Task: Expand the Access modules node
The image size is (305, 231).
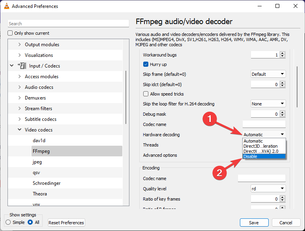Action: click(x=19, y=77)
